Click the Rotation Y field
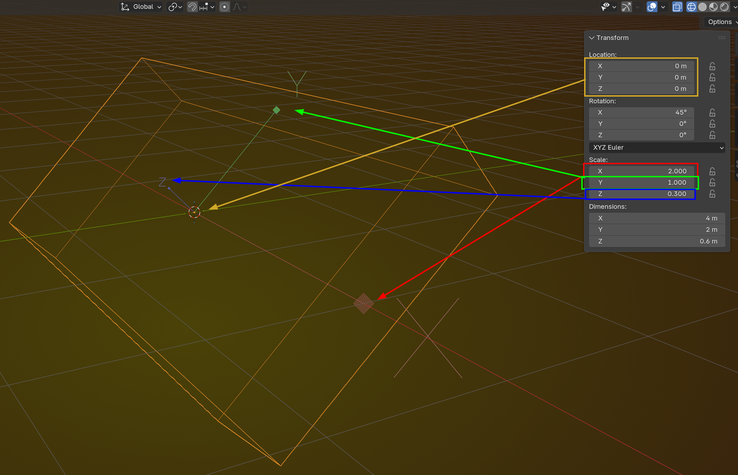The width and height of the screenshot is (738, 475). 642,124
